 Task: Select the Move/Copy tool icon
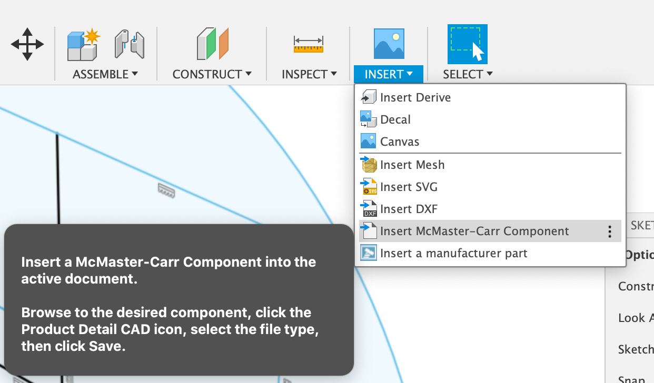pos(27,44)
